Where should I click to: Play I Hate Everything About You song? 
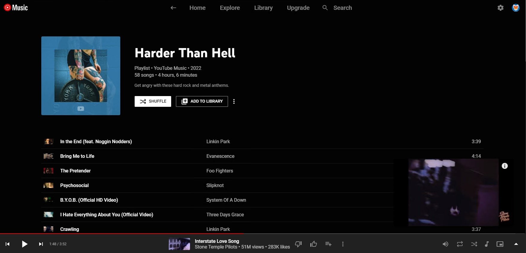click(x=107, y=215)
